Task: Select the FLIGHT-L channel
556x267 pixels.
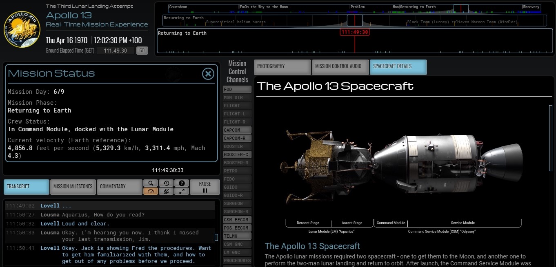Action: 237,114
